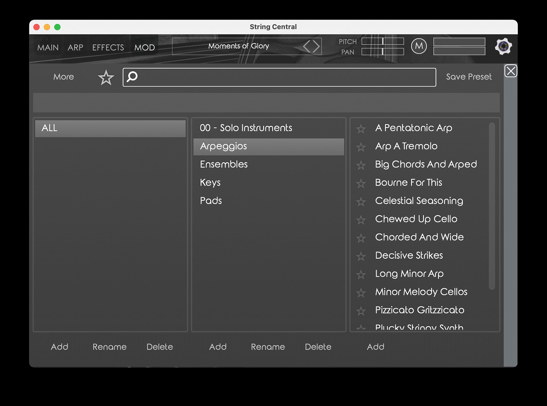Toggle the favorites filter star
Viewport: 547px width, 406px height.
[106, 78]
